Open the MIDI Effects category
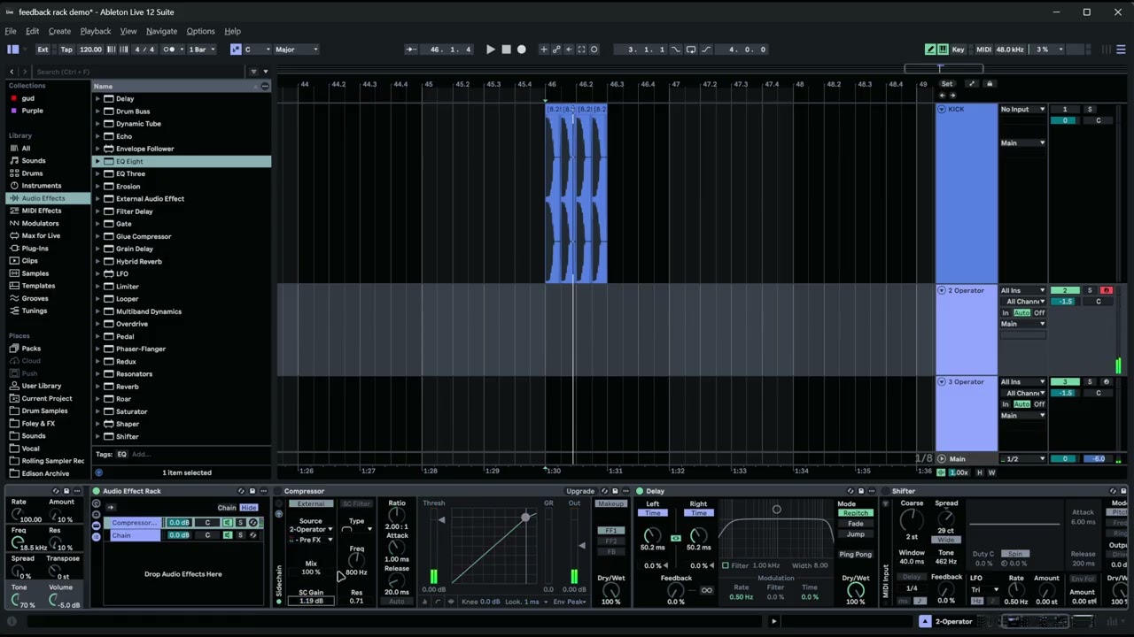Screen dimensions: 1134x637 pyautogui.click(x=42, y=211)
